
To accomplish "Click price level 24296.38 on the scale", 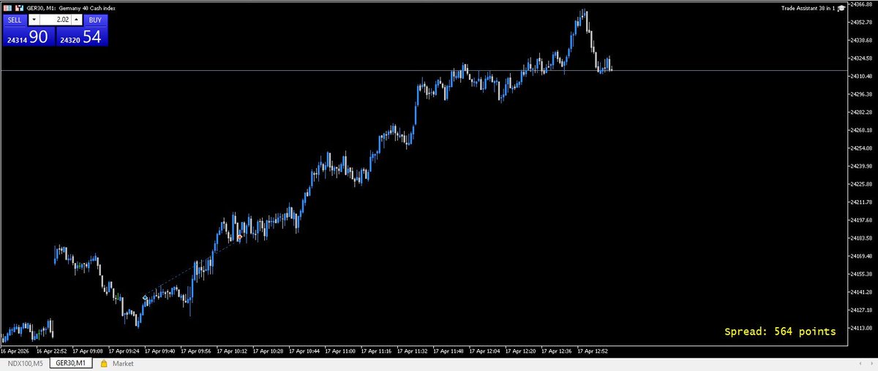I will click(862, 94).
